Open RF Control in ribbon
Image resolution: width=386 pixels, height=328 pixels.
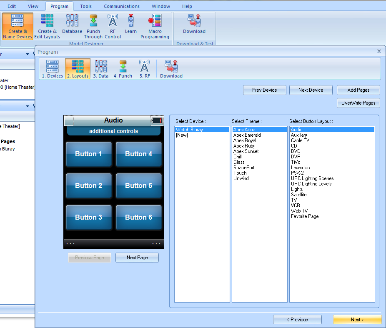click(x=113, y=26)
